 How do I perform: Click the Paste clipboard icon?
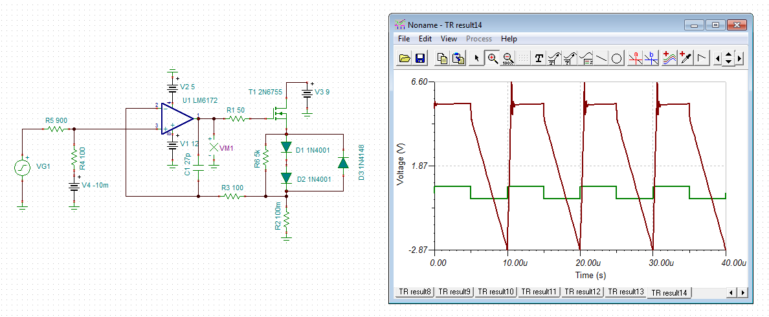click(458, 58)
